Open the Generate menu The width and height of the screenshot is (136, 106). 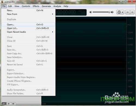46,6
